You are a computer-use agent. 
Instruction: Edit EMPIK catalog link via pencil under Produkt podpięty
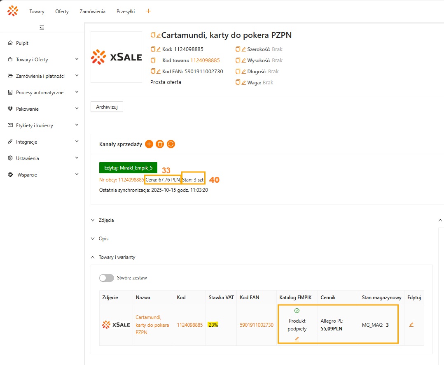tap(297, 339)
